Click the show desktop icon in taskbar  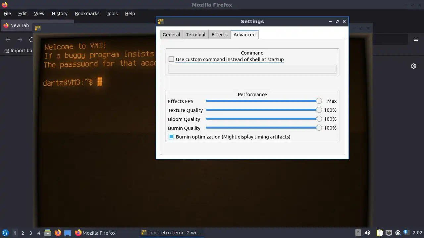(x=68, y=233)
